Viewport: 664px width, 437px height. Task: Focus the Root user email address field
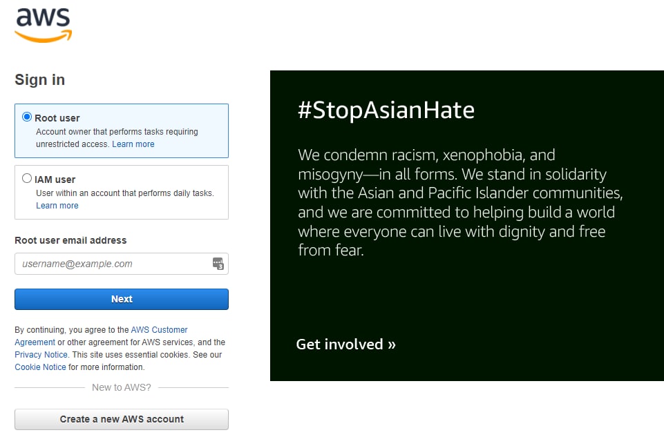(122, 264)
